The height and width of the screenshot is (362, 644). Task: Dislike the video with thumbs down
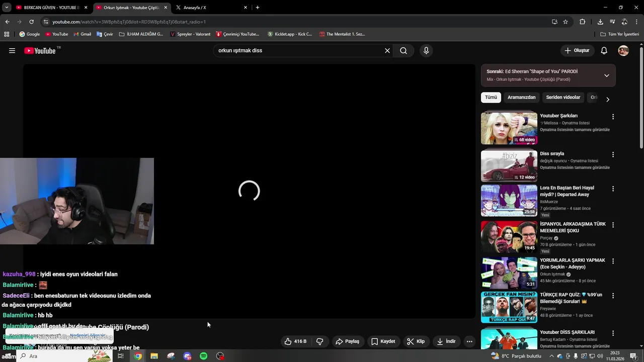319,341
